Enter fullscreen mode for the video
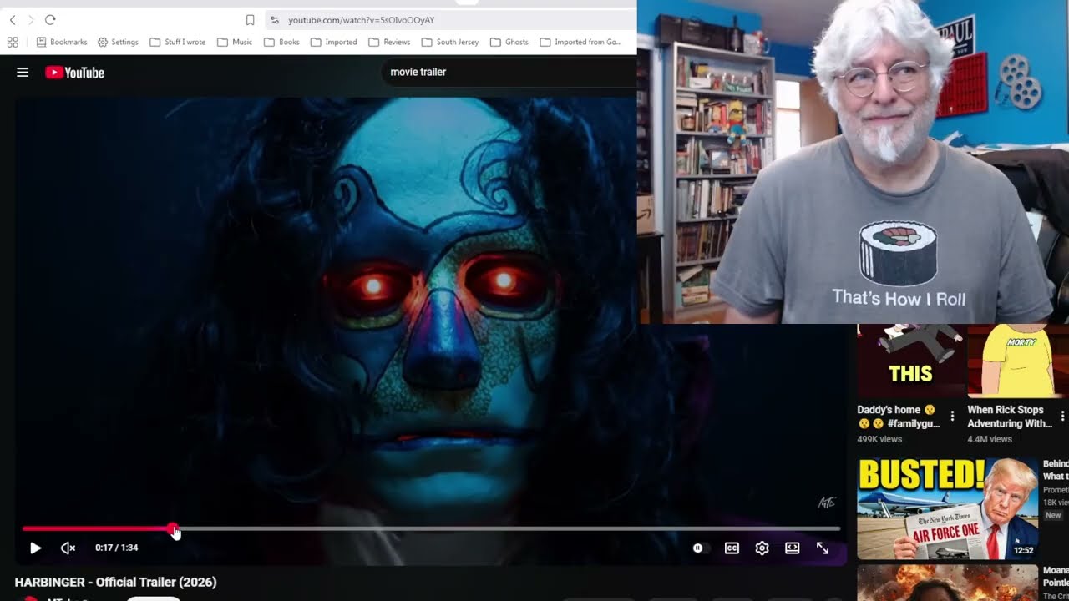Image resolution: width=1069 pixels, height=601 pixels. [x=823, y=548]
